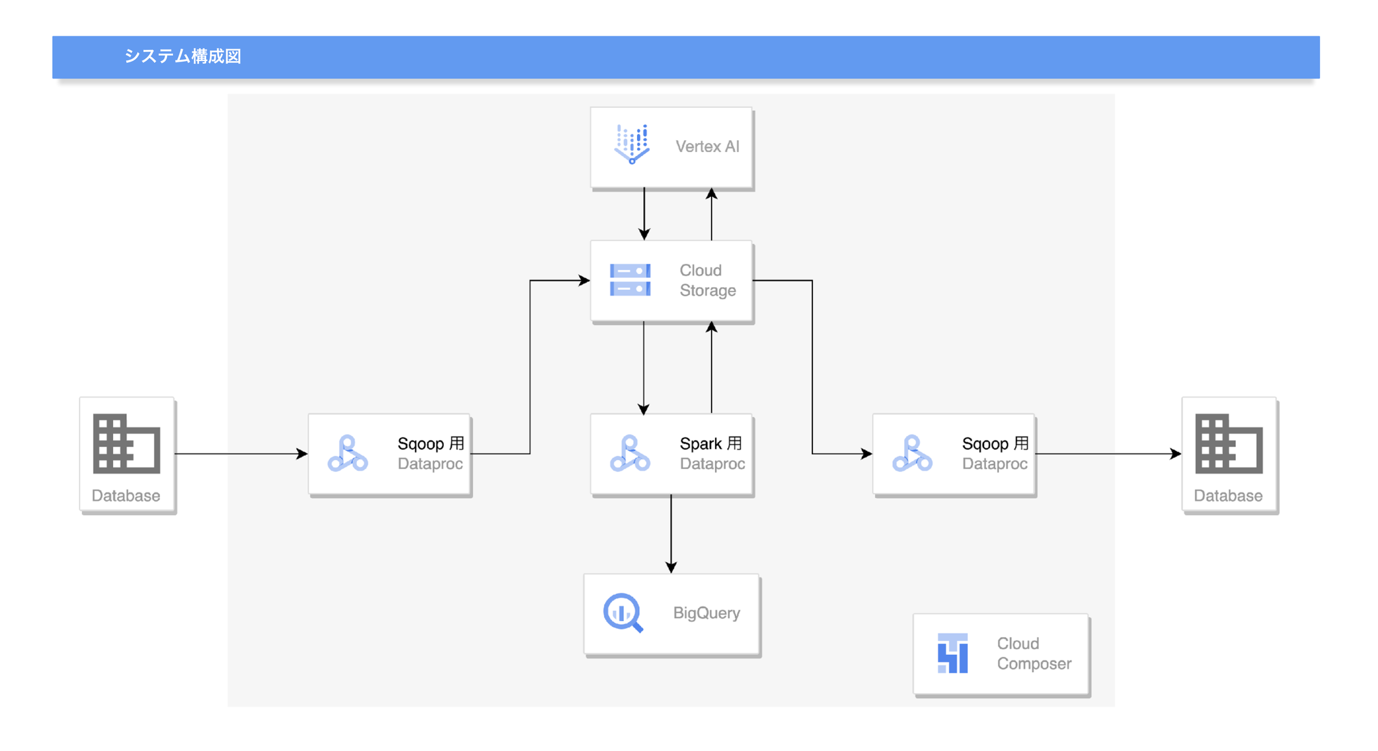
Task: Click the destination Database building icon
Action: tap(1228, 444)
